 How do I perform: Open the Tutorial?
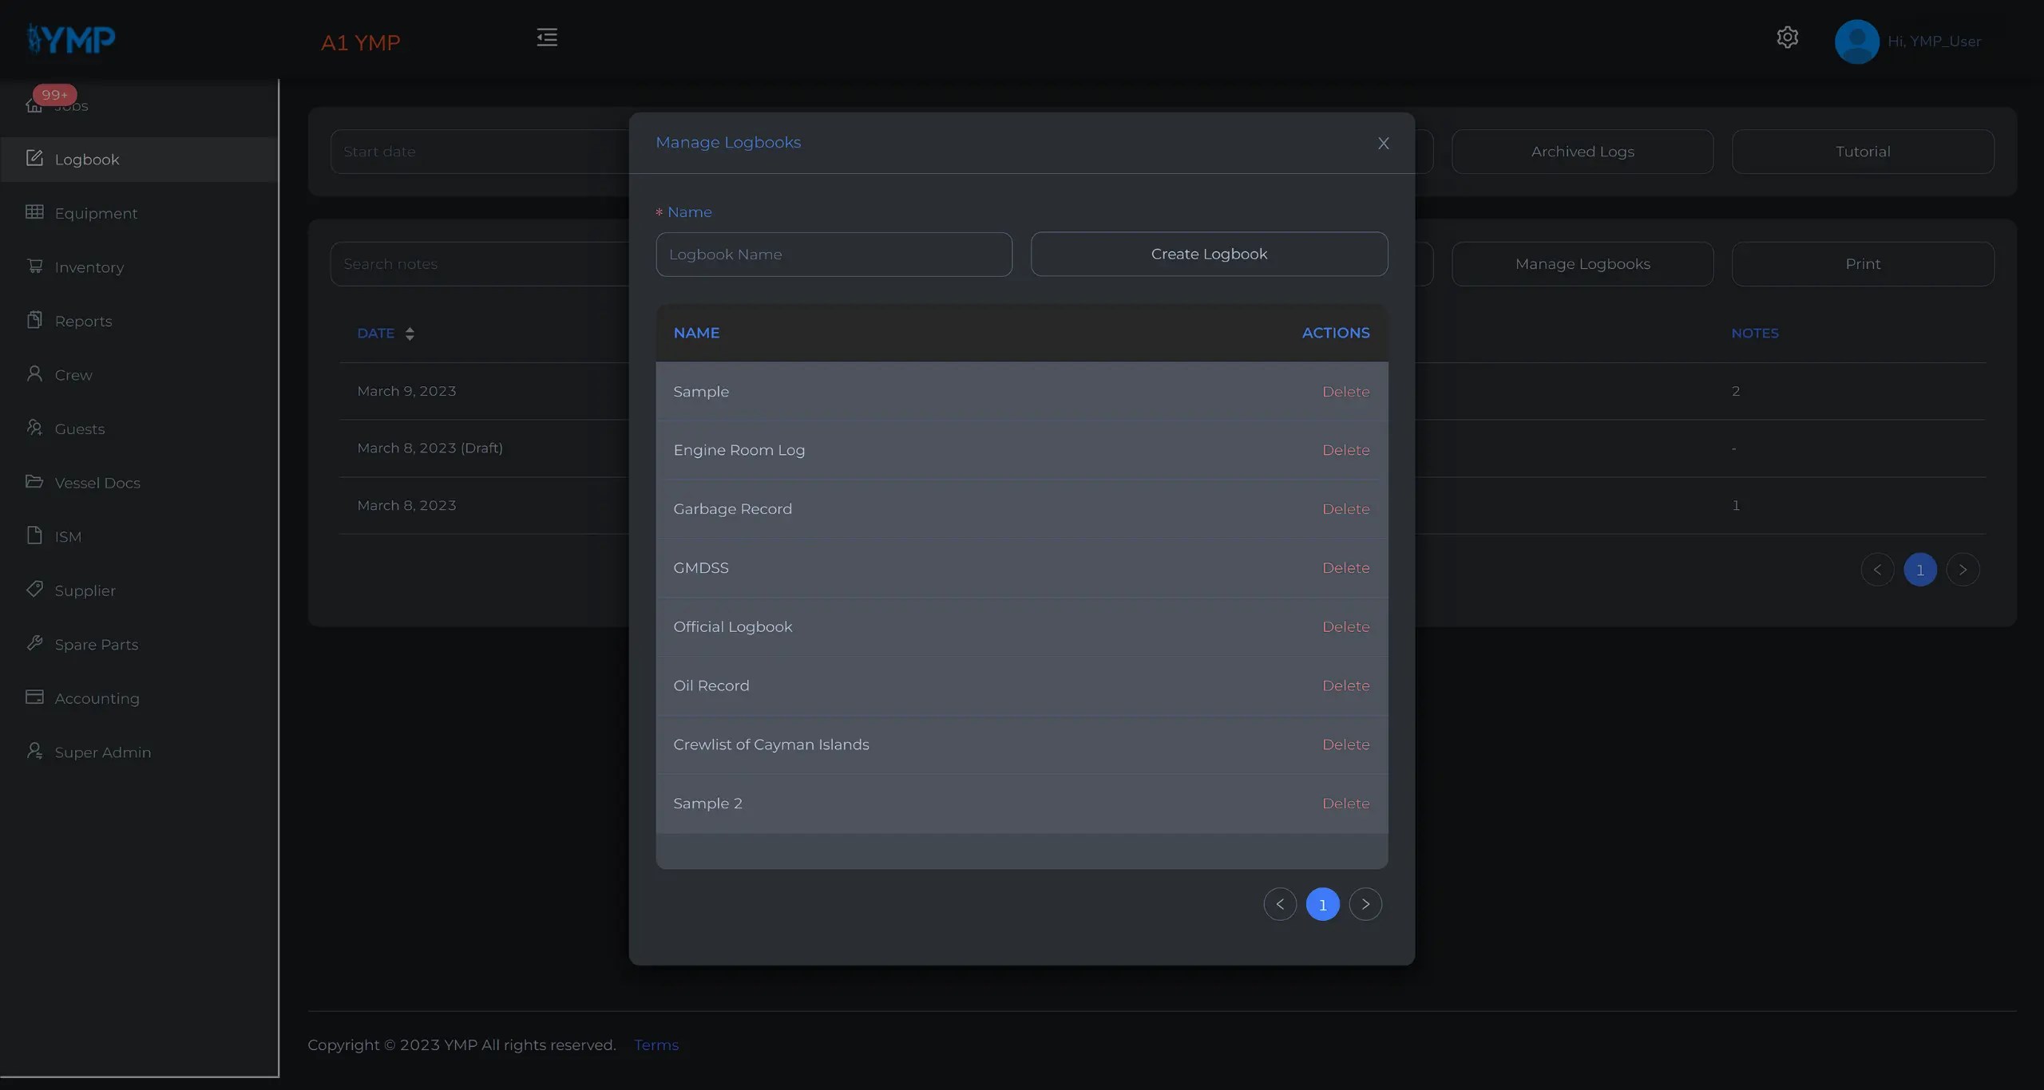click(1864, 151)
